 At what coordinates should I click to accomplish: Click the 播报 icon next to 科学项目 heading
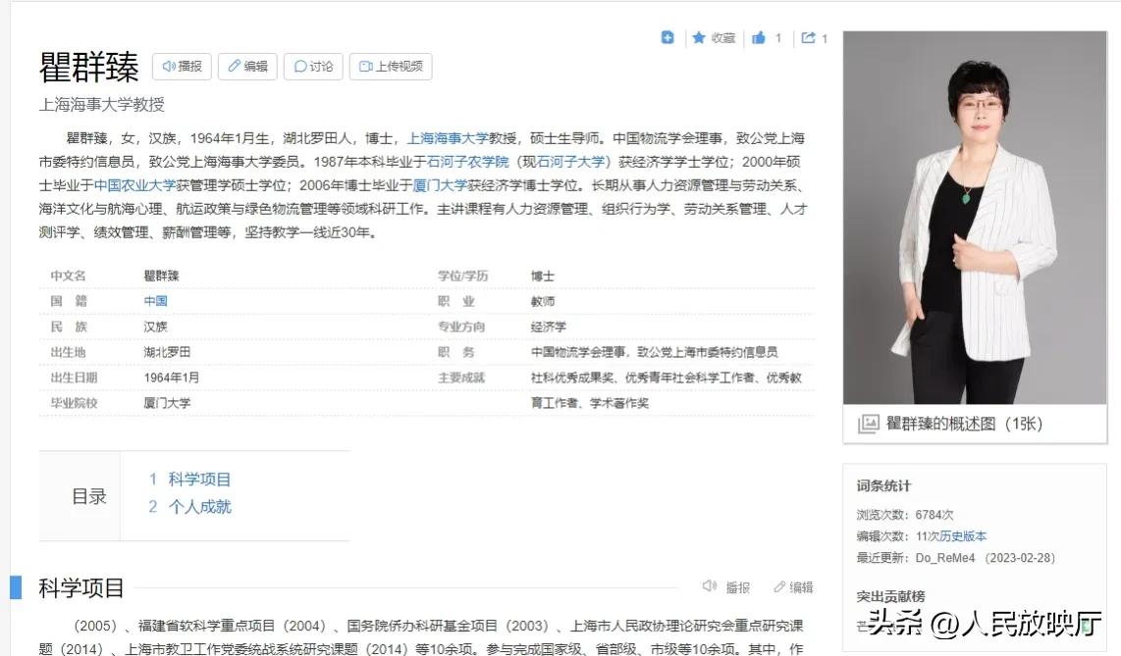(x=711, y=585)
